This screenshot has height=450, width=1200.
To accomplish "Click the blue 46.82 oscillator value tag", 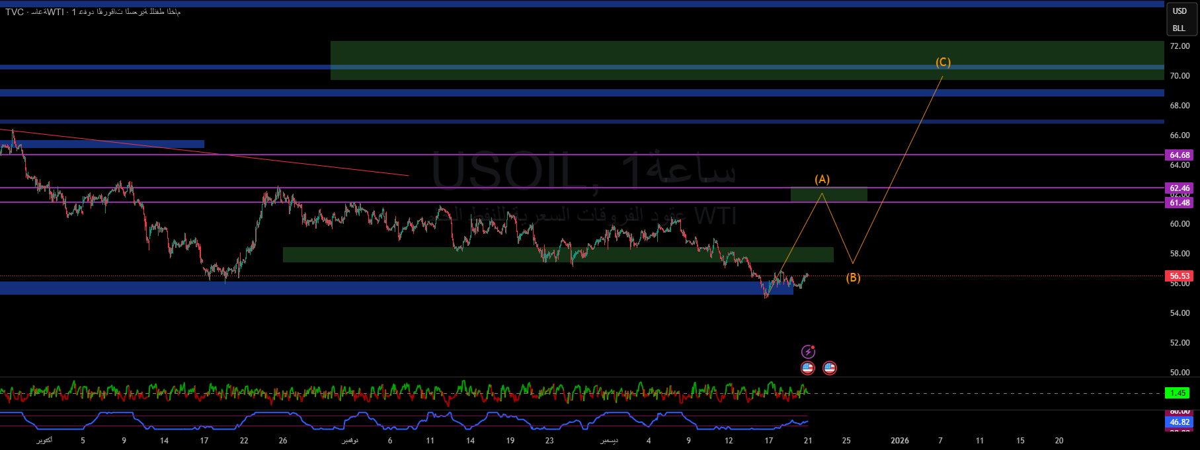I will 1180,422.
